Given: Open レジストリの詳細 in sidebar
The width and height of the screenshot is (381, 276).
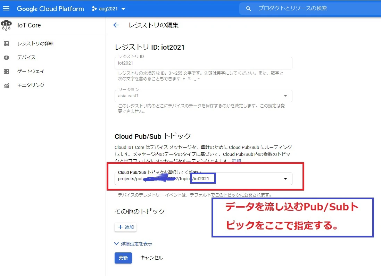Looking at the screenshot, I should (x=35, y=43).
